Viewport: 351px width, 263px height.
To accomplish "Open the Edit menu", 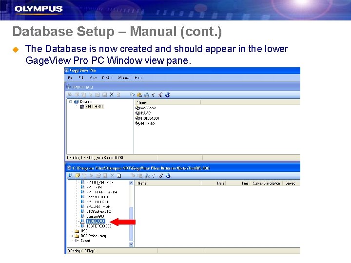I will click(81, 77).
